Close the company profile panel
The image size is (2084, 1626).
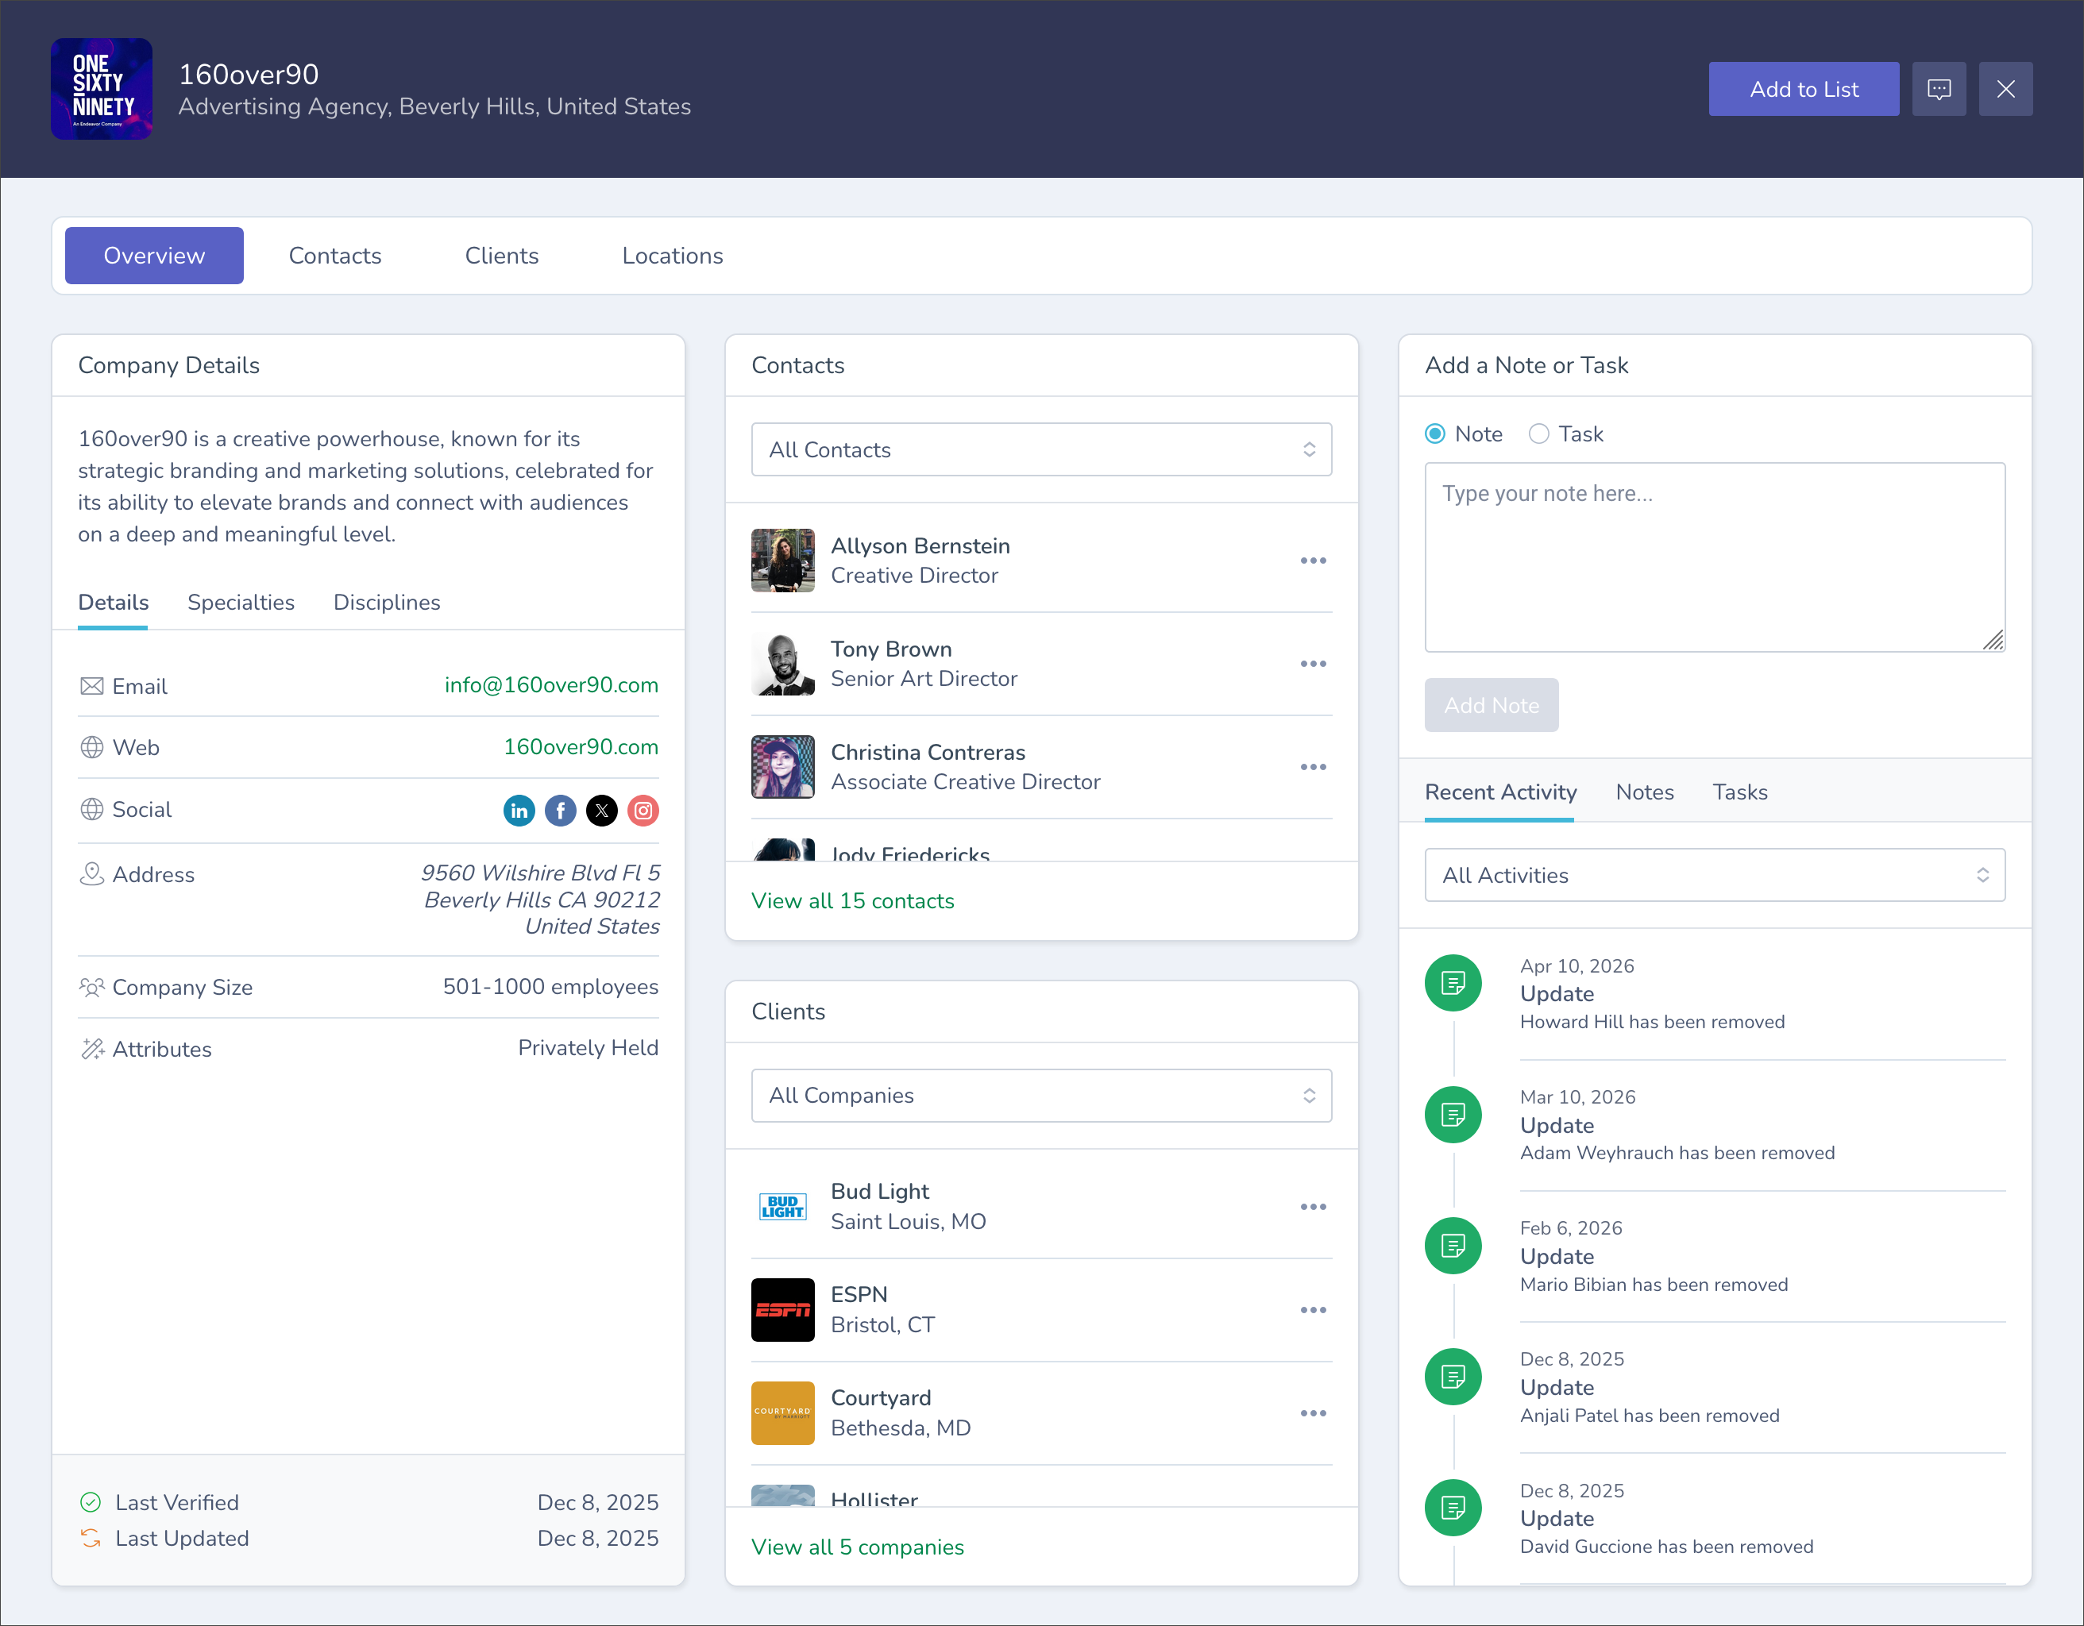click(2005, 89)
